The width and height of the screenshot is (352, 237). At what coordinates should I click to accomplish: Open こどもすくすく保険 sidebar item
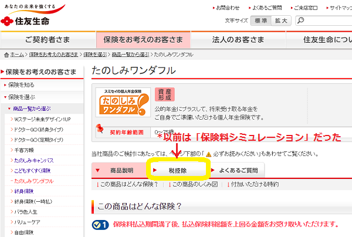(x=32, y=171)
